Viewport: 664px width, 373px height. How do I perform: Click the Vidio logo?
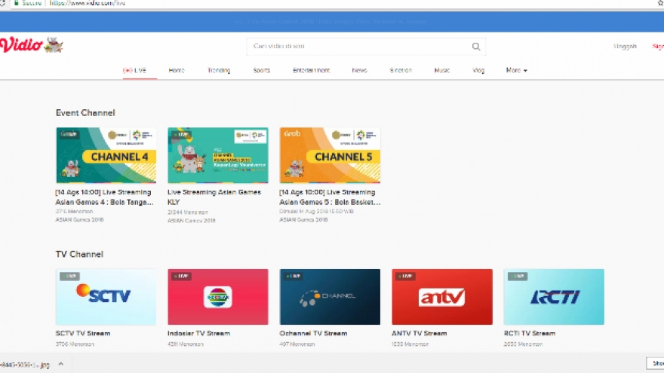click(32, 44)
